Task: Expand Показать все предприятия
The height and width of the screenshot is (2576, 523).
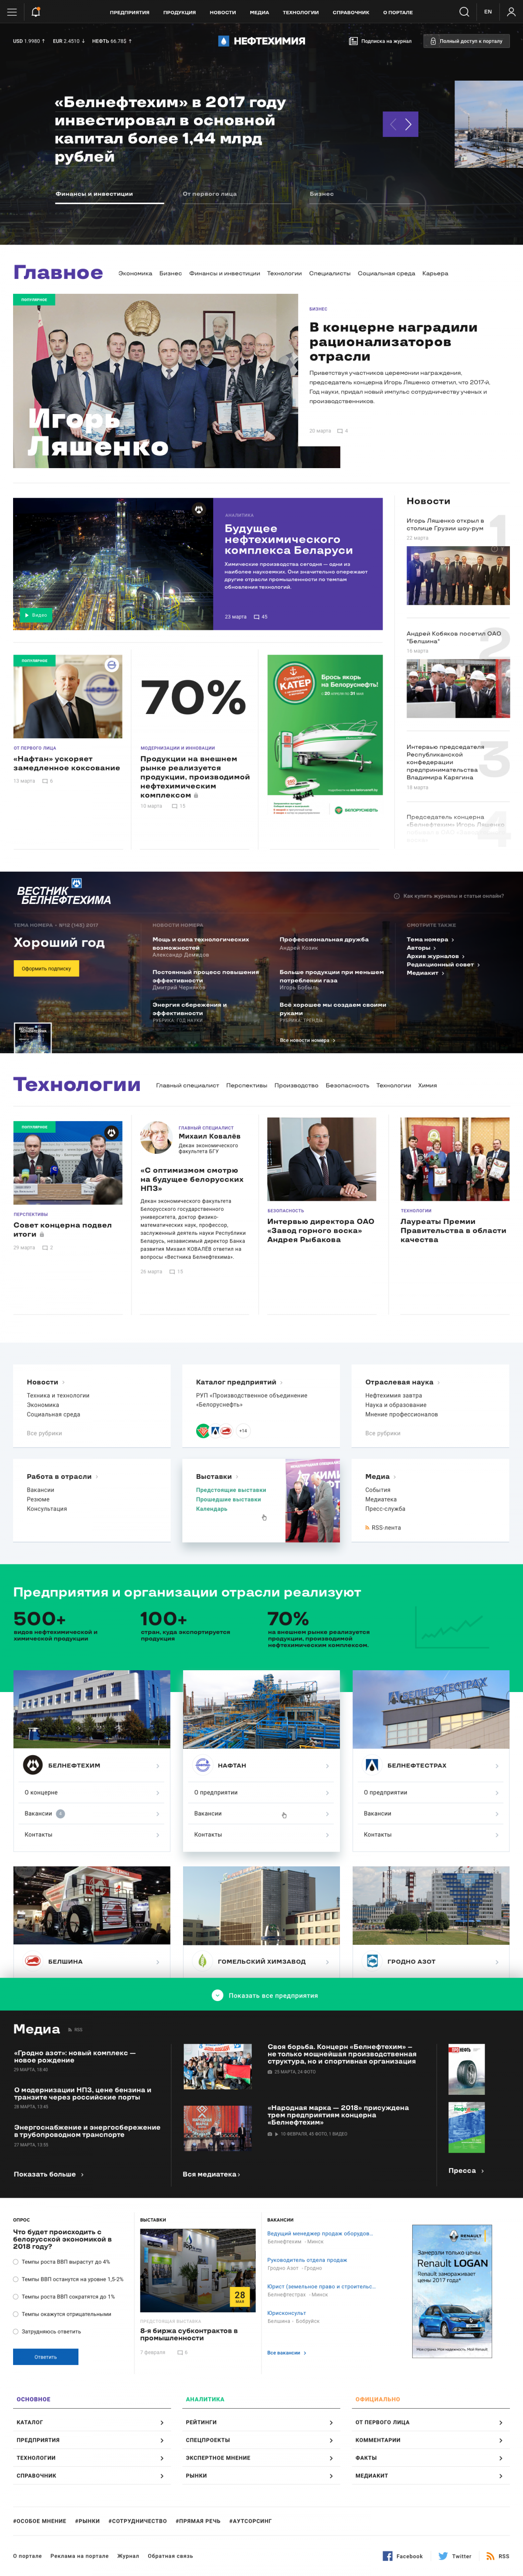Action: point(265,1995)
